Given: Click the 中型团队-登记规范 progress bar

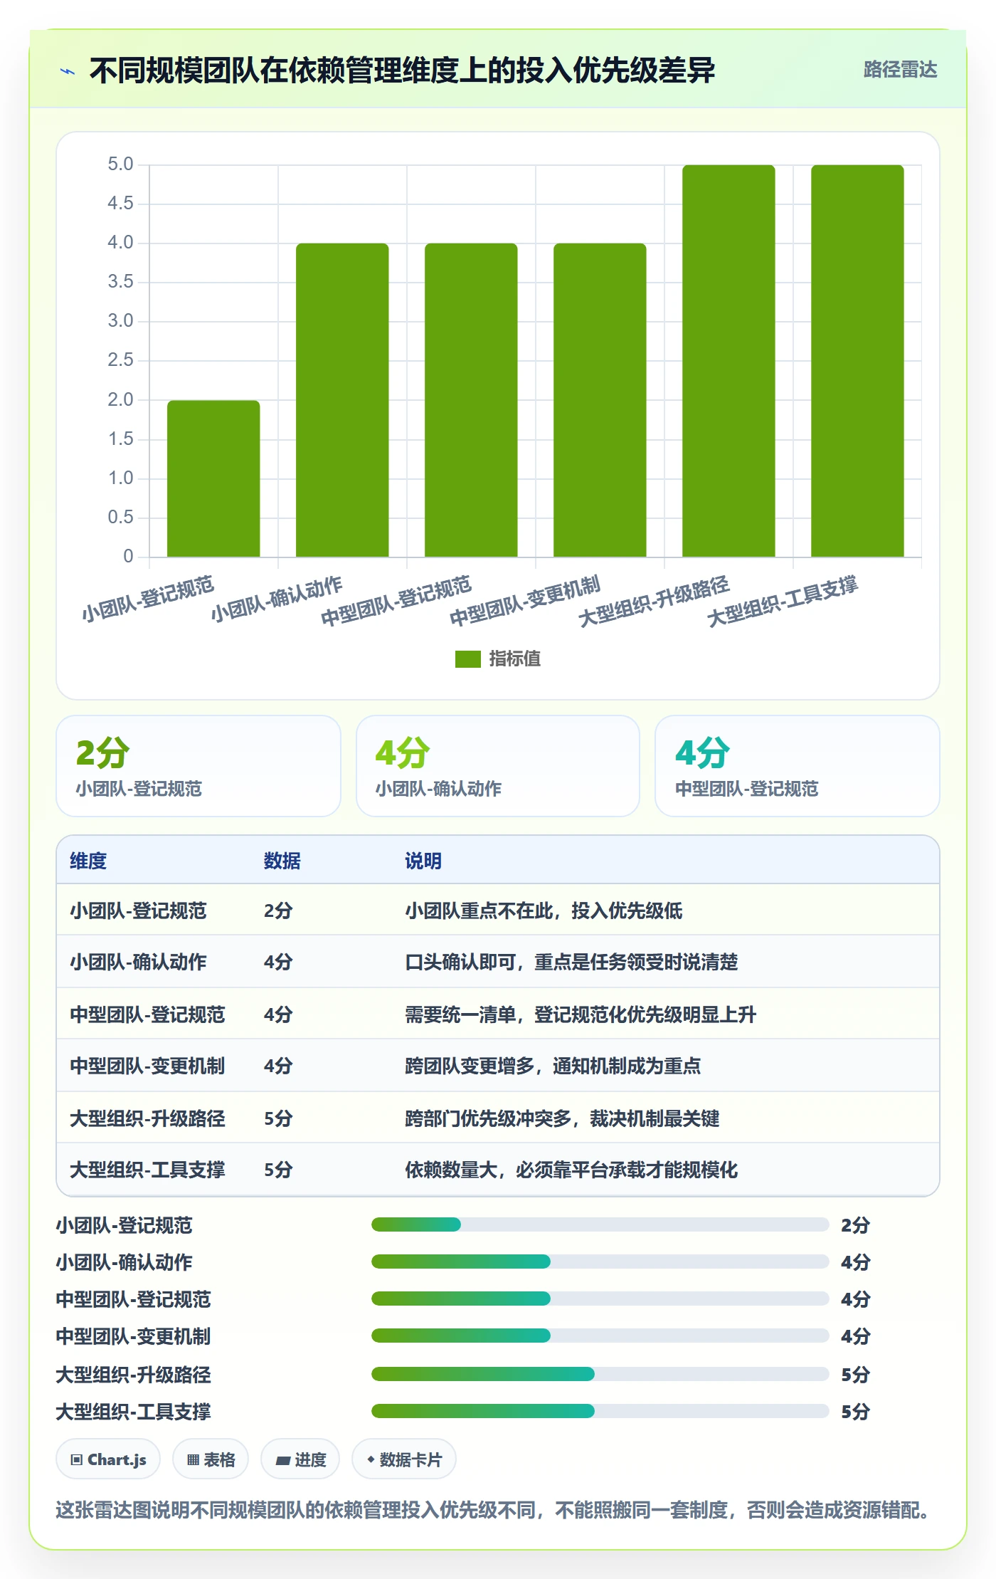Looking at the screenshot, I should coord(600,1299).
